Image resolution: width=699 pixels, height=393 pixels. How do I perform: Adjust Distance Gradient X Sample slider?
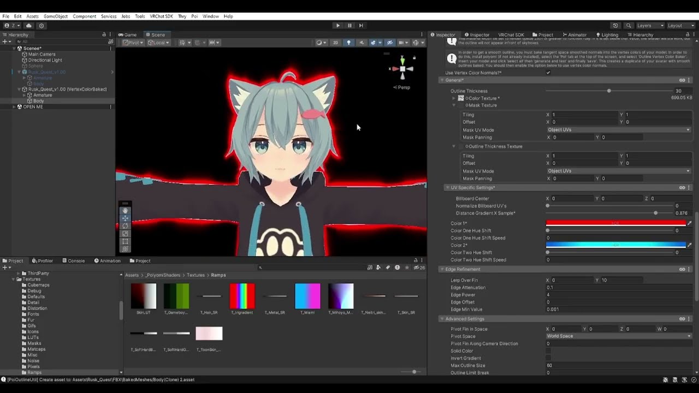[x=609, y=213]
